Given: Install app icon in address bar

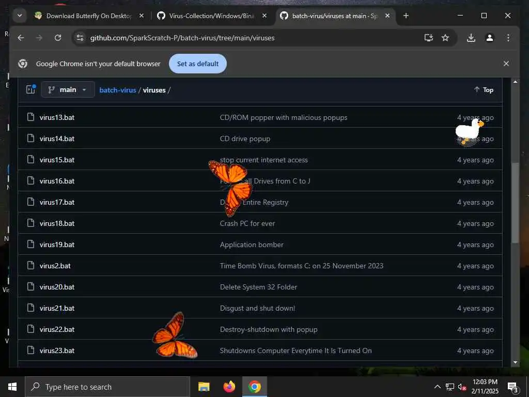Looking at the screenshot, I should 428,38.
